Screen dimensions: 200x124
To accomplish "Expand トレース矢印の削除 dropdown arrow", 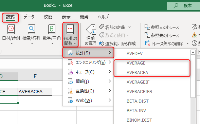I will [x=187, y=43].
